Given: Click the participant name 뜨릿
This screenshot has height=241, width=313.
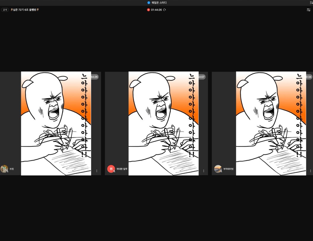Looking at the screenshot, I should click(x=12, y=169).
